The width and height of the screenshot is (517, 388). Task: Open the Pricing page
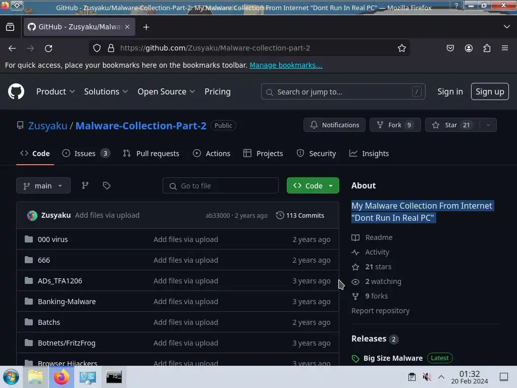218,92
